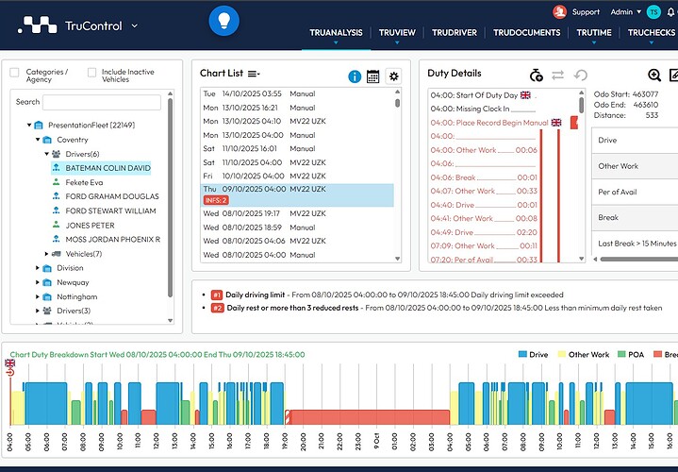This screenshot has width=678, height=472.
Task: Click the TruControl logo icon
Action: [x=38, y=25]
